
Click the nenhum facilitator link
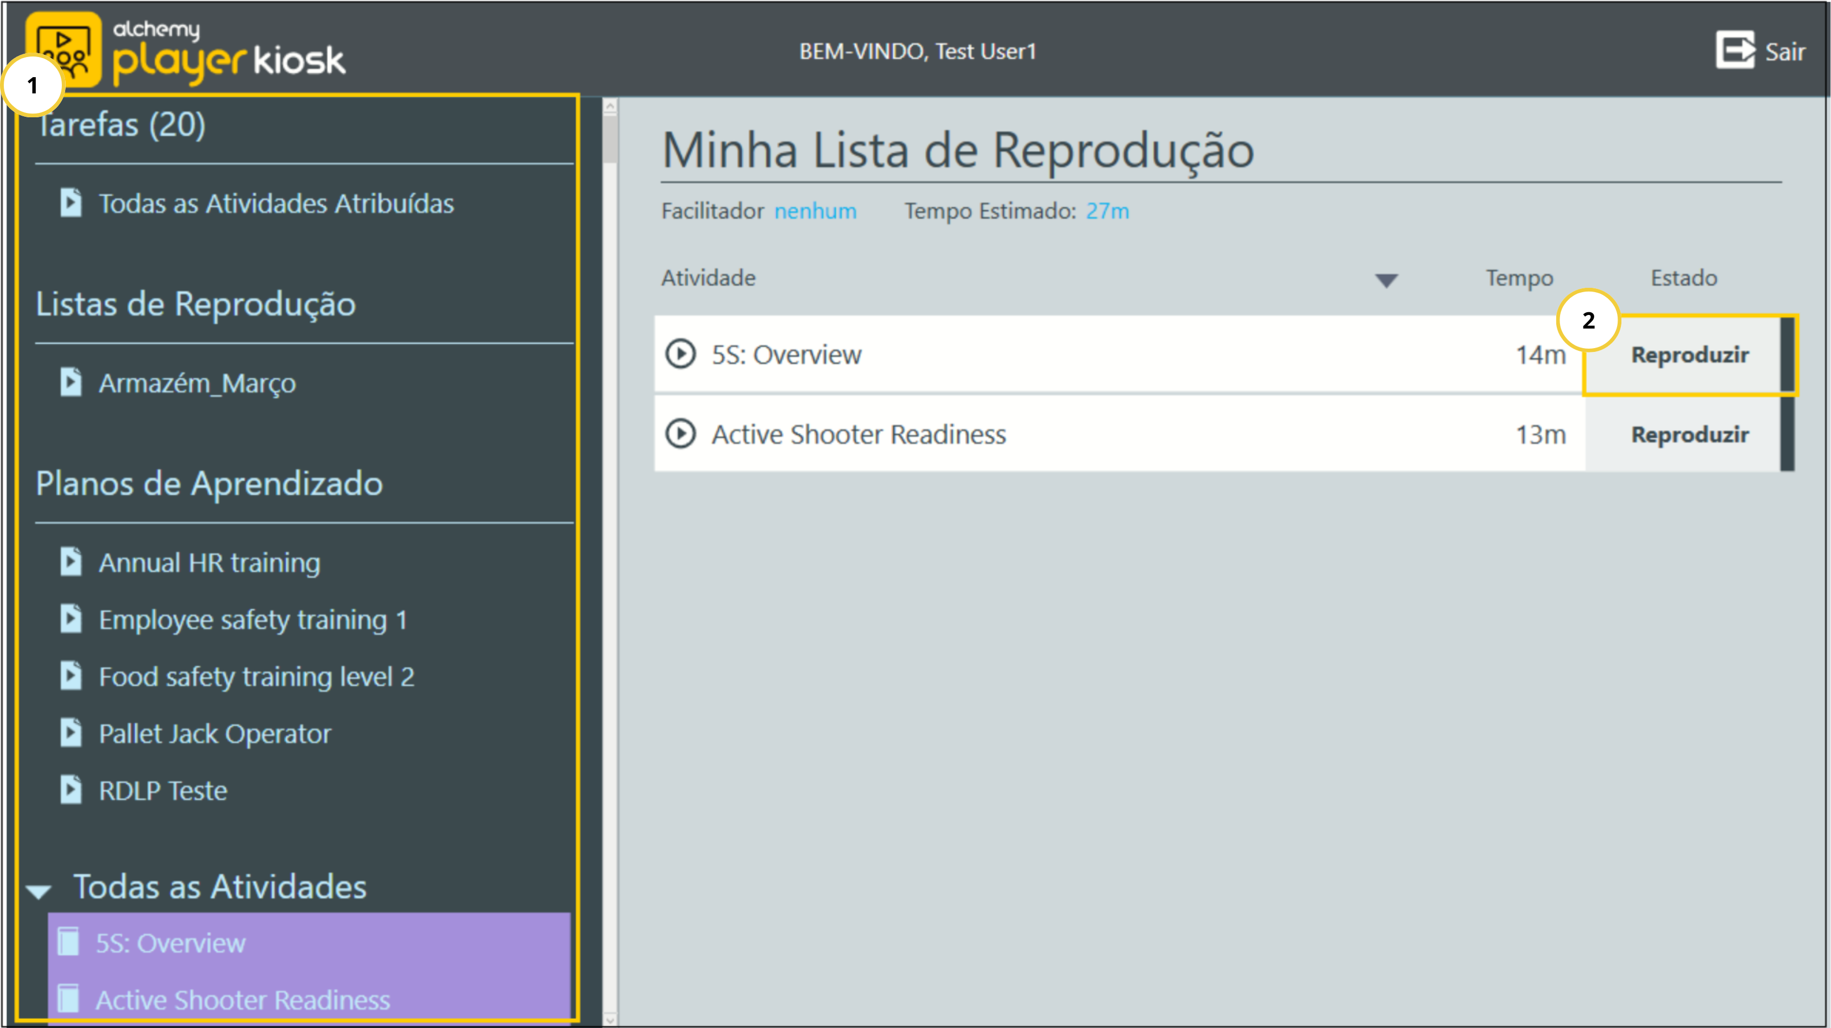[815, 211]
